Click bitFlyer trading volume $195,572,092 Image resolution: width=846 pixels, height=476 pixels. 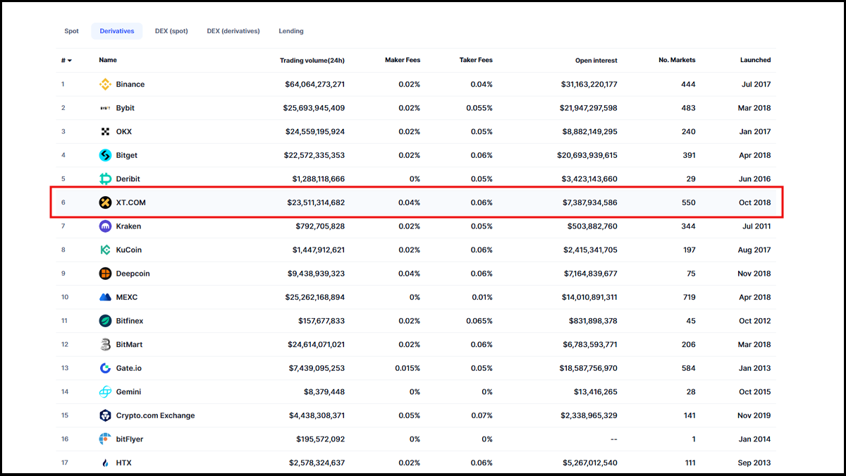[321, 439]
